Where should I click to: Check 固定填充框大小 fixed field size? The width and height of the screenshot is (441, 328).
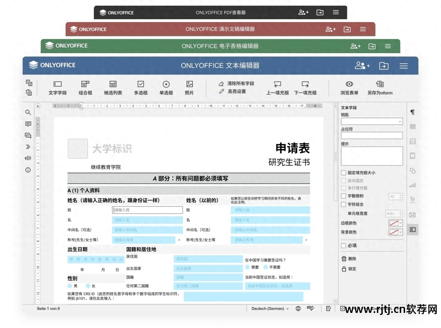[x=343, y=172]
